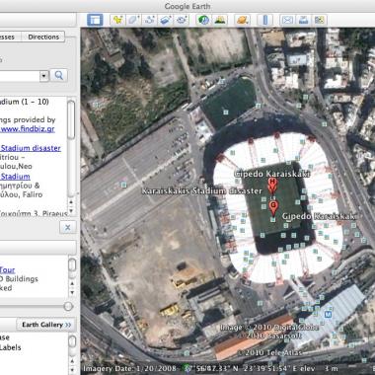Screen dimensions: 375x375
Task: Activate the Ruler tool
Action: pyautogui.click(x=265, y=20)
